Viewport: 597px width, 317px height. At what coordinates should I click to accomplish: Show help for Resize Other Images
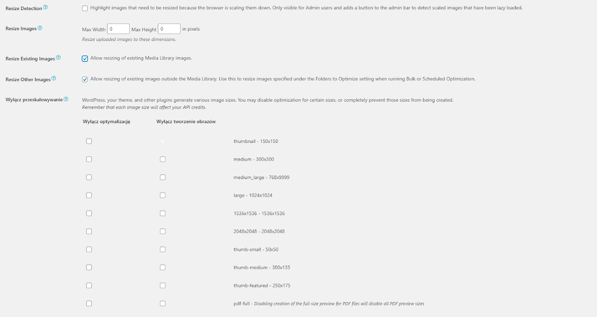click(x=54, y=79)
